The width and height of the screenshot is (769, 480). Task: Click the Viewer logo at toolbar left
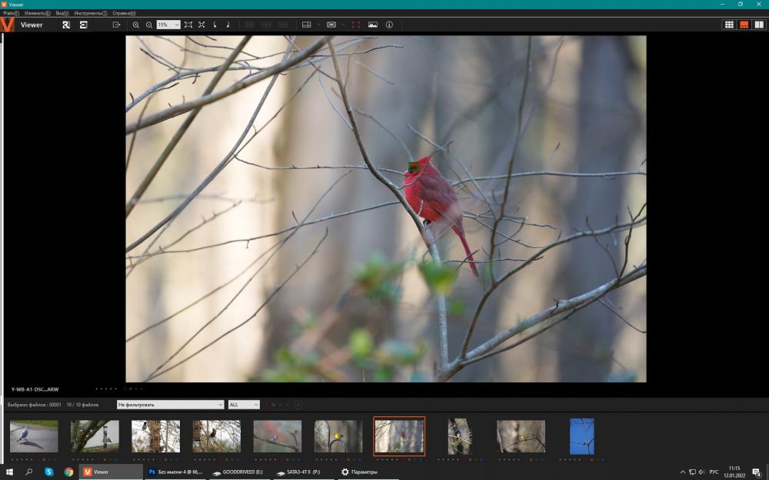pos(7,25)
